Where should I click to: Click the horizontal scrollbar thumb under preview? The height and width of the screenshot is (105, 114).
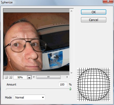click(48, 77)
